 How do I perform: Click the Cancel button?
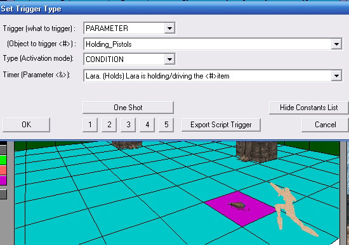click(325, 125)
